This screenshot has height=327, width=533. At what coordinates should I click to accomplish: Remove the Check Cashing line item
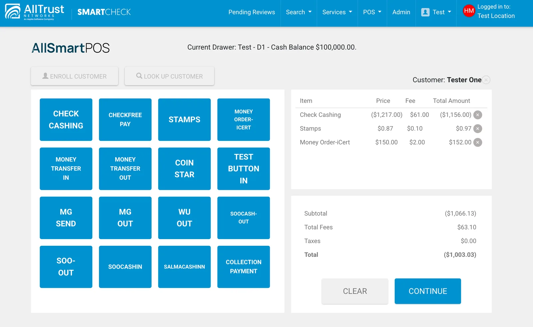point(478,115)
